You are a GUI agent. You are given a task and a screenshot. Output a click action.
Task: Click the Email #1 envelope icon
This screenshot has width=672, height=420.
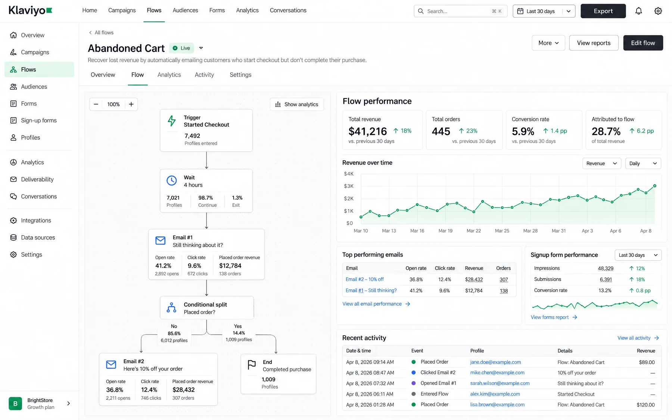coord(161,241)
